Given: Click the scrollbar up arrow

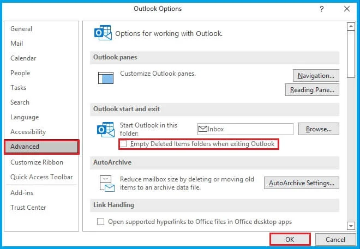Looking at the screenshot, I should (351, 27).
